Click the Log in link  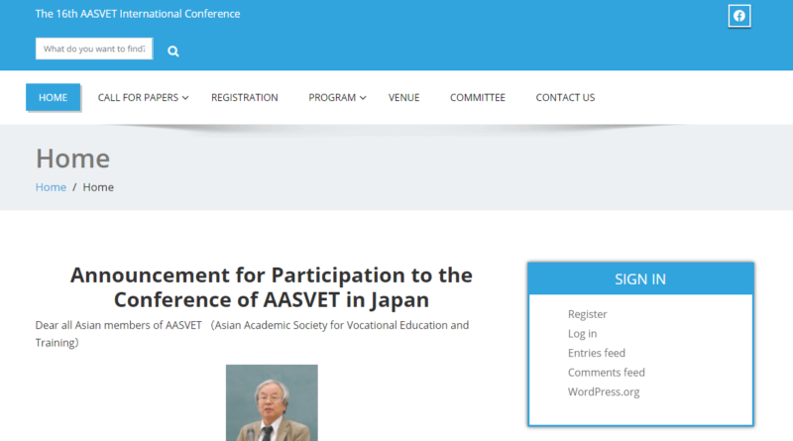click(582, 334)
